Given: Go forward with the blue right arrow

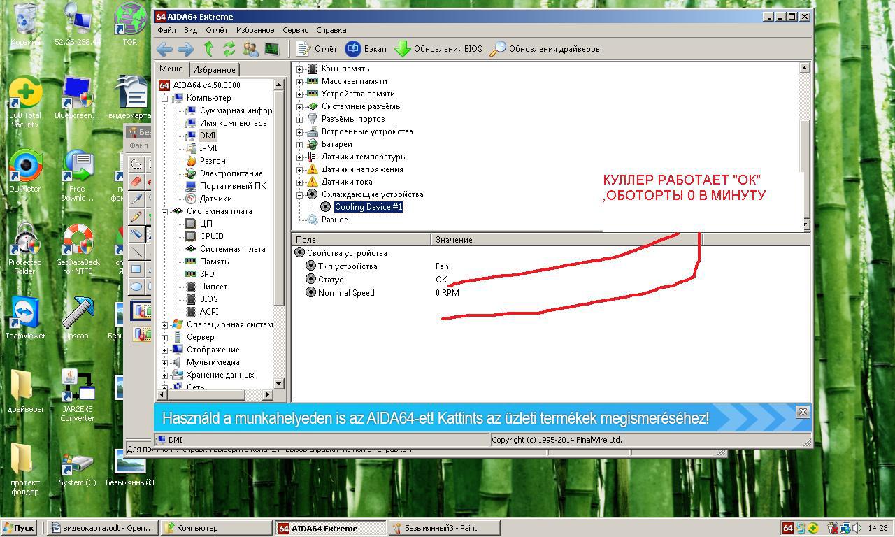Looking at the screenshot, I should 186,49.
